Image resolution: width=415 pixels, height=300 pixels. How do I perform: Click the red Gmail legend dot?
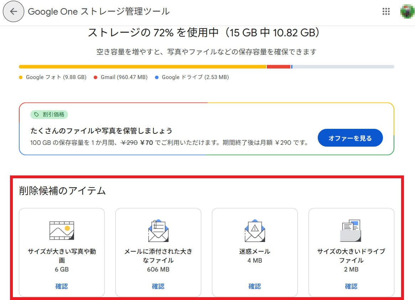95,78
